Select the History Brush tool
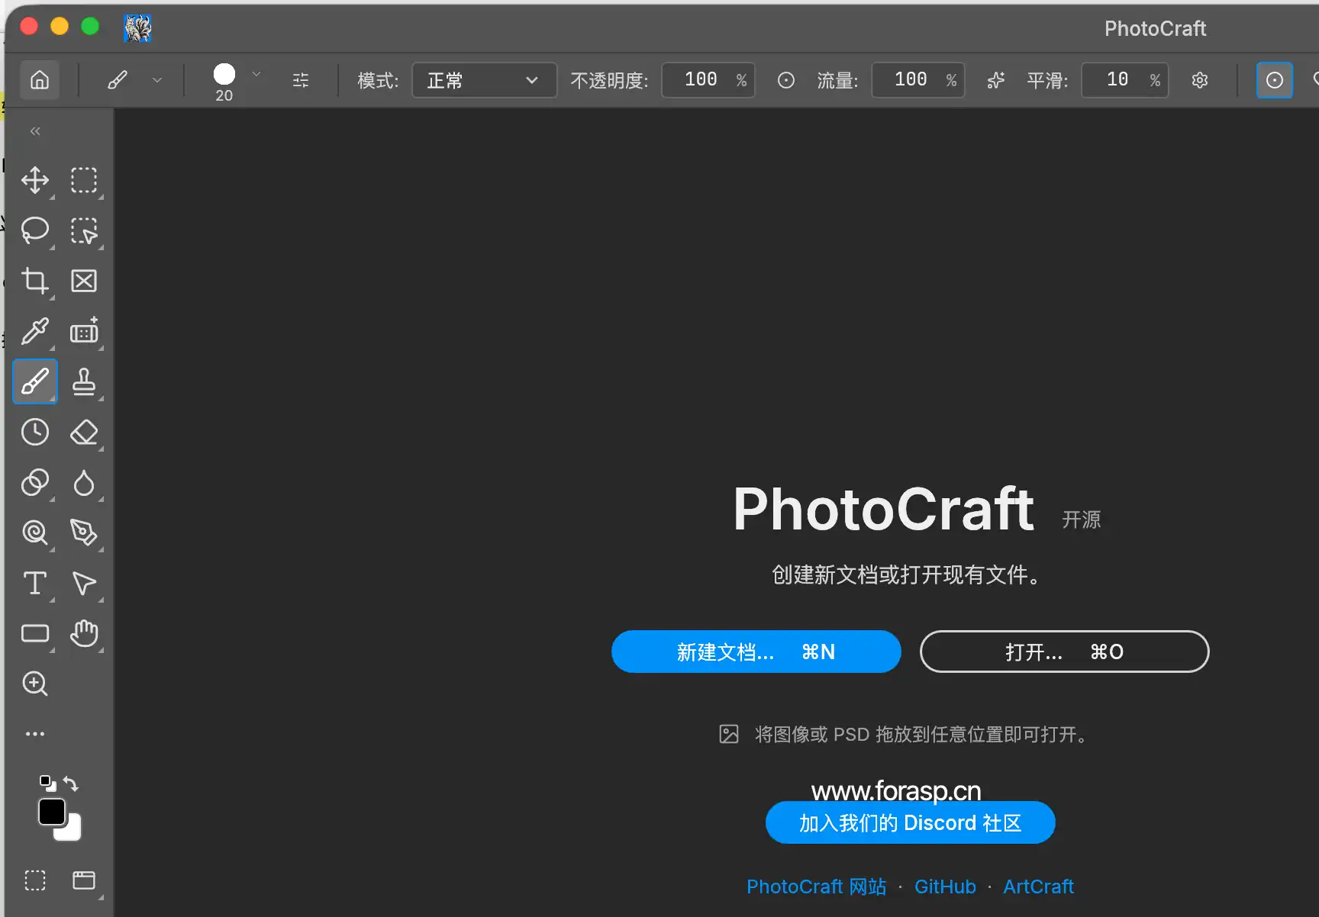 (x=35, y=432)
